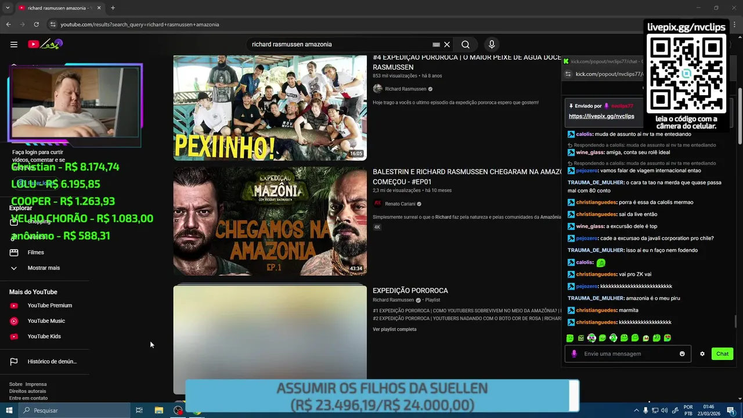Viewport: 743px width, 418px height.
Task: Click the pin icon on the pinned message
Action: tap(571, 106)
